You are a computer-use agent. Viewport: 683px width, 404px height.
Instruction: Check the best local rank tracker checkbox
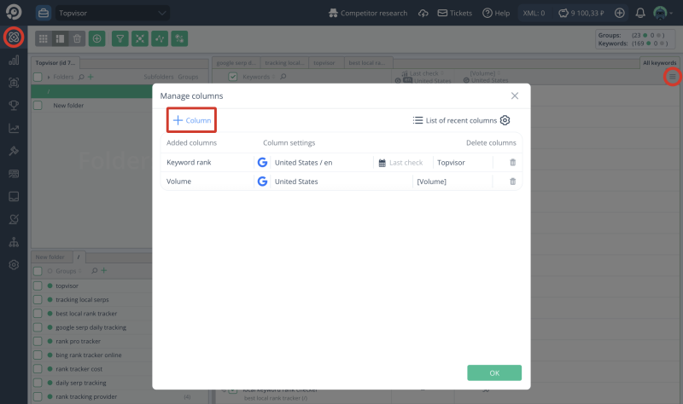(x=38, y=314)
